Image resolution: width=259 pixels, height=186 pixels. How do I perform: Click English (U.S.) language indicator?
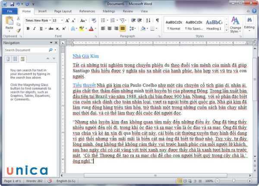point(66,181)
